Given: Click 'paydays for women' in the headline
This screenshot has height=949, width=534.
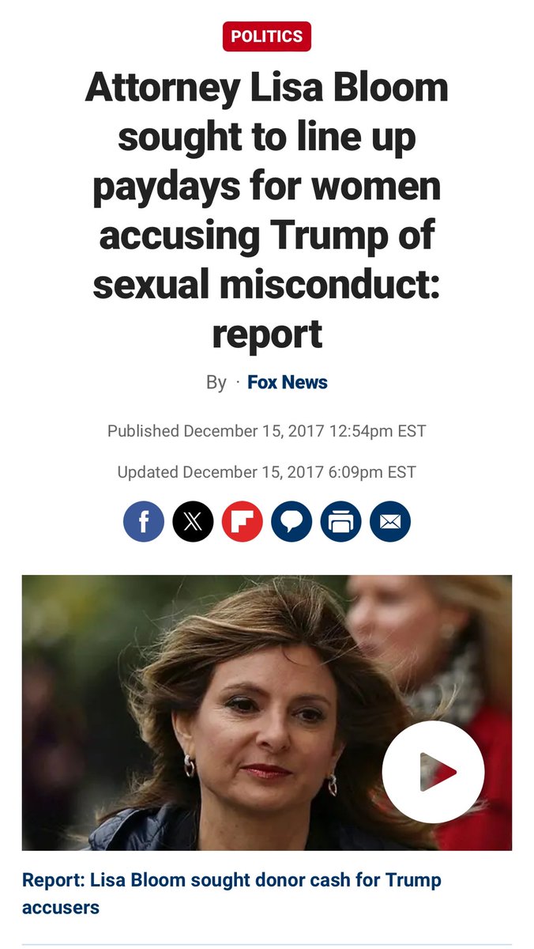Looking at the screenshot, I should [267, 187].
